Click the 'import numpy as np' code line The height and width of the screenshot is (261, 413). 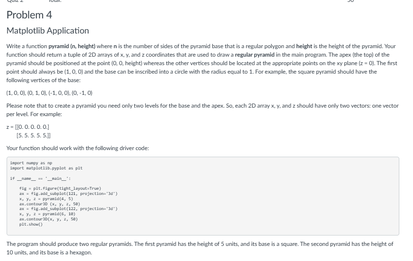(31, 163)
